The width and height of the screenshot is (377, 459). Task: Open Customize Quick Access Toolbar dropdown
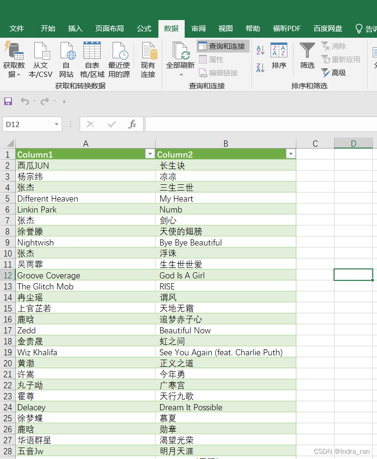(64, 102)
